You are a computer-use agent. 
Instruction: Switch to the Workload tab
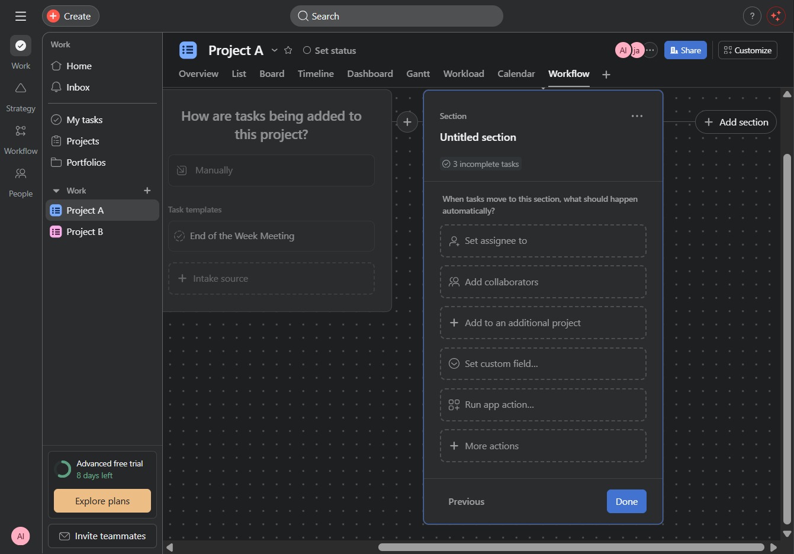464,74
